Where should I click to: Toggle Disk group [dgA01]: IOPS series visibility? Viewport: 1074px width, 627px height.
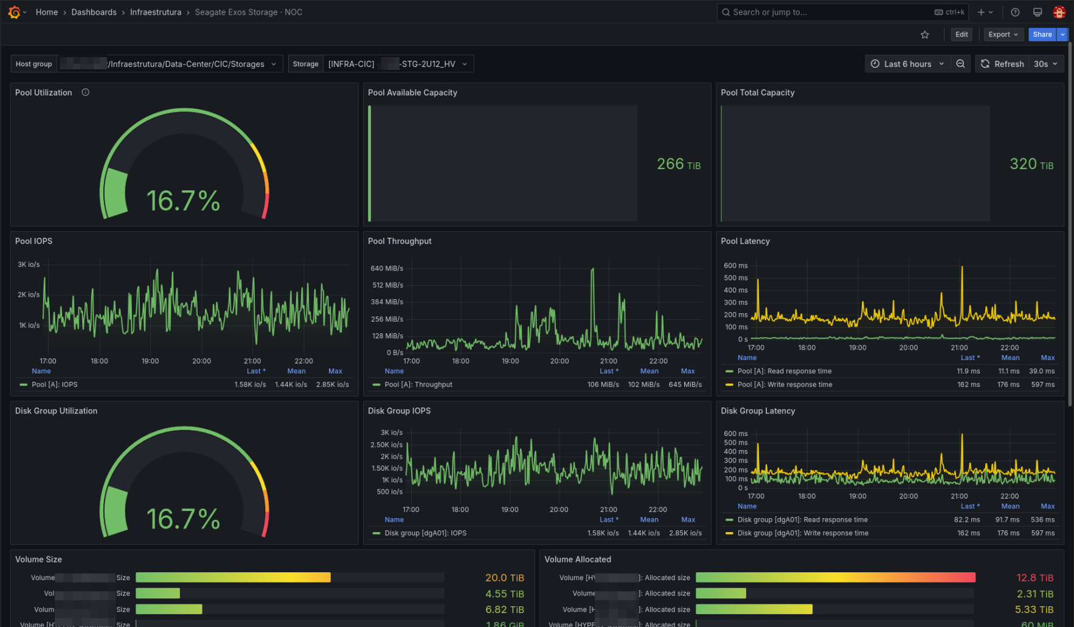coord(425,533)
